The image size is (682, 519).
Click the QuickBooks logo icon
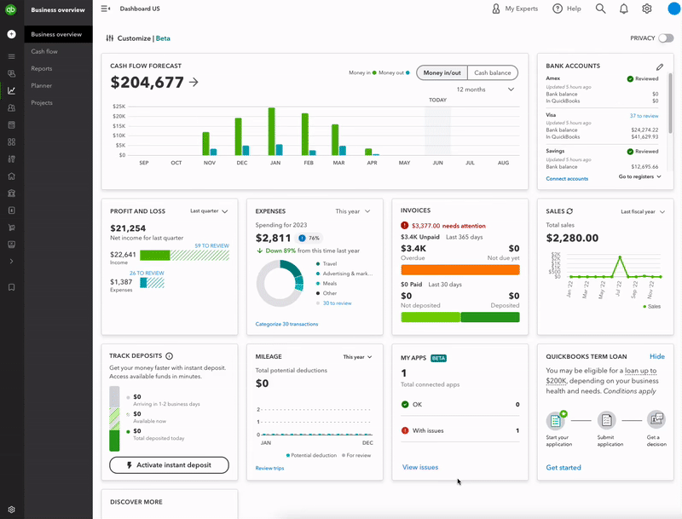[x=11, y=9]
